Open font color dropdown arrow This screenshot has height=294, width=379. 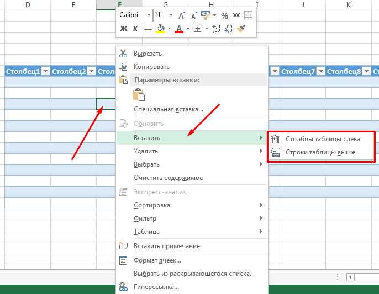coord(188,29)
